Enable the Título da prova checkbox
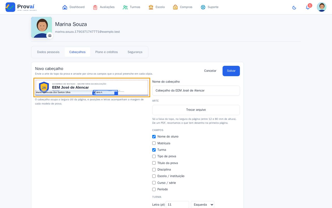This screenshot has height=208, width=332. tap(154, 163)
